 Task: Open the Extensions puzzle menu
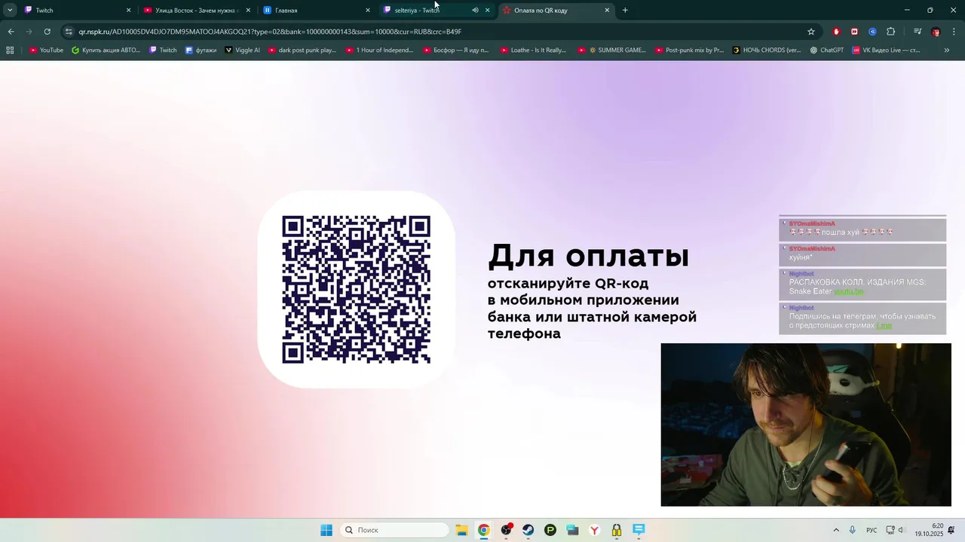tap(890, 32)
